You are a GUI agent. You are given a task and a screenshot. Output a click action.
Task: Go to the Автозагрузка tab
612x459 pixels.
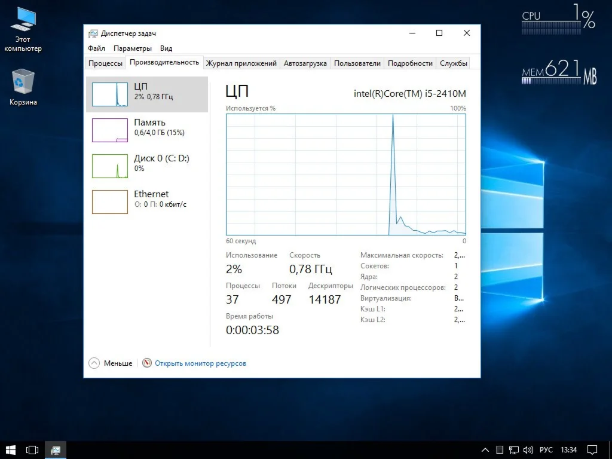[305, 63]
